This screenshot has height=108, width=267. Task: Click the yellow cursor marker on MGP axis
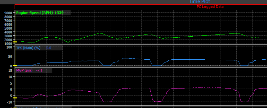click(x=15, y=98)
